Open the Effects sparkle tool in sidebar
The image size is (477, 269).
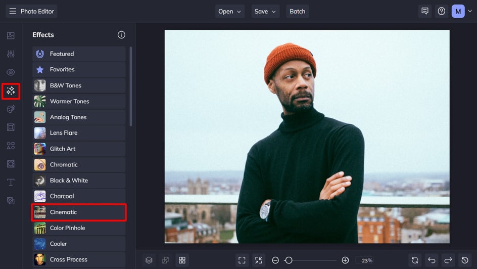coord(11,91)
